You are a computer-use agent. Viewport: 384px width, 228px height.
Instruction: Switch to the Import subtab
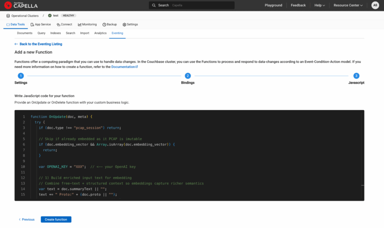tap(85, 33)
